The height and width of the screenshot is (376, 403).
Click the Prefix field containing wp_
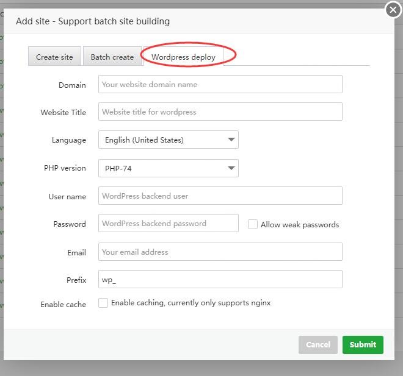[220, 280]
